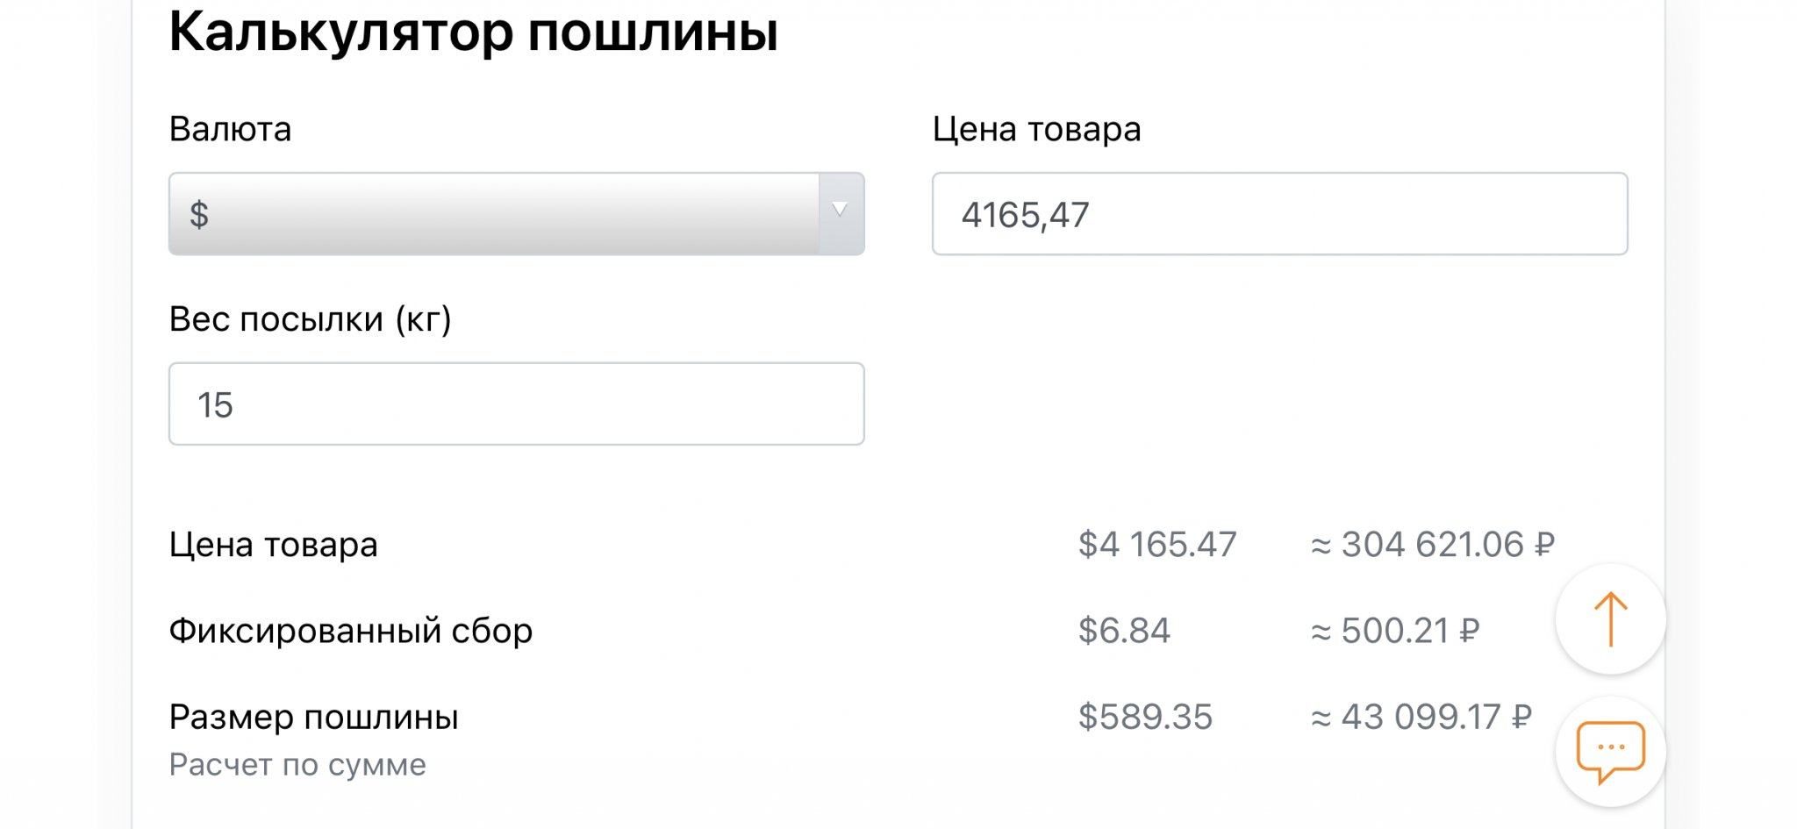Click the Расчет по сумме note
This screenshot has width=1797, height=829.
[297, 765]
